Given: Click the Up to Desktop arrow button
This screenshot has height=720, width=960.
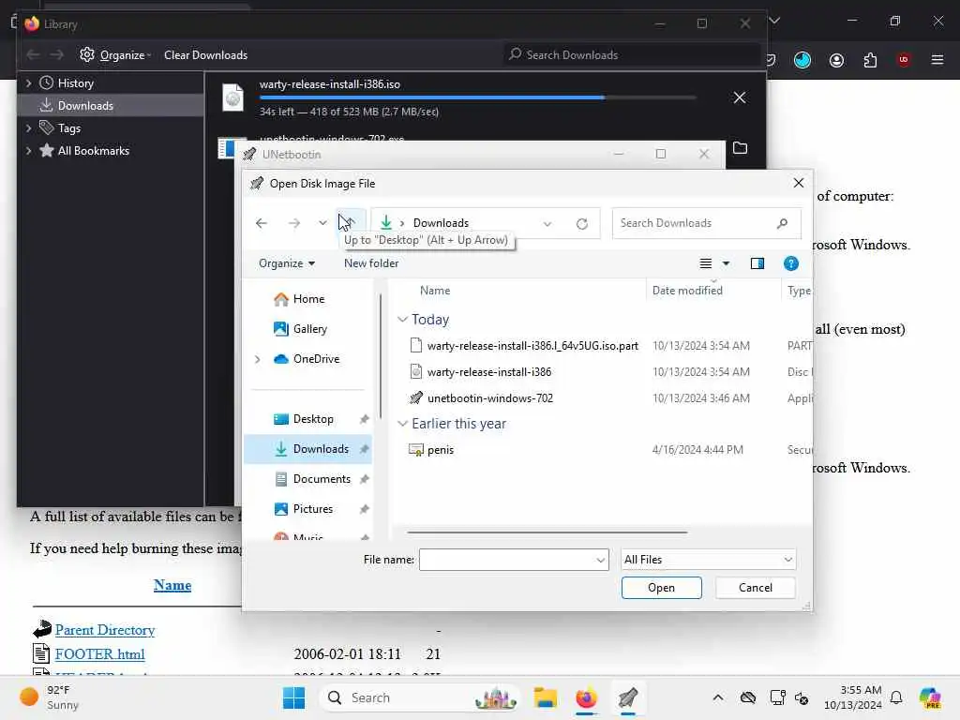Looking at the screenshot, I should click(x=351, y=223).
